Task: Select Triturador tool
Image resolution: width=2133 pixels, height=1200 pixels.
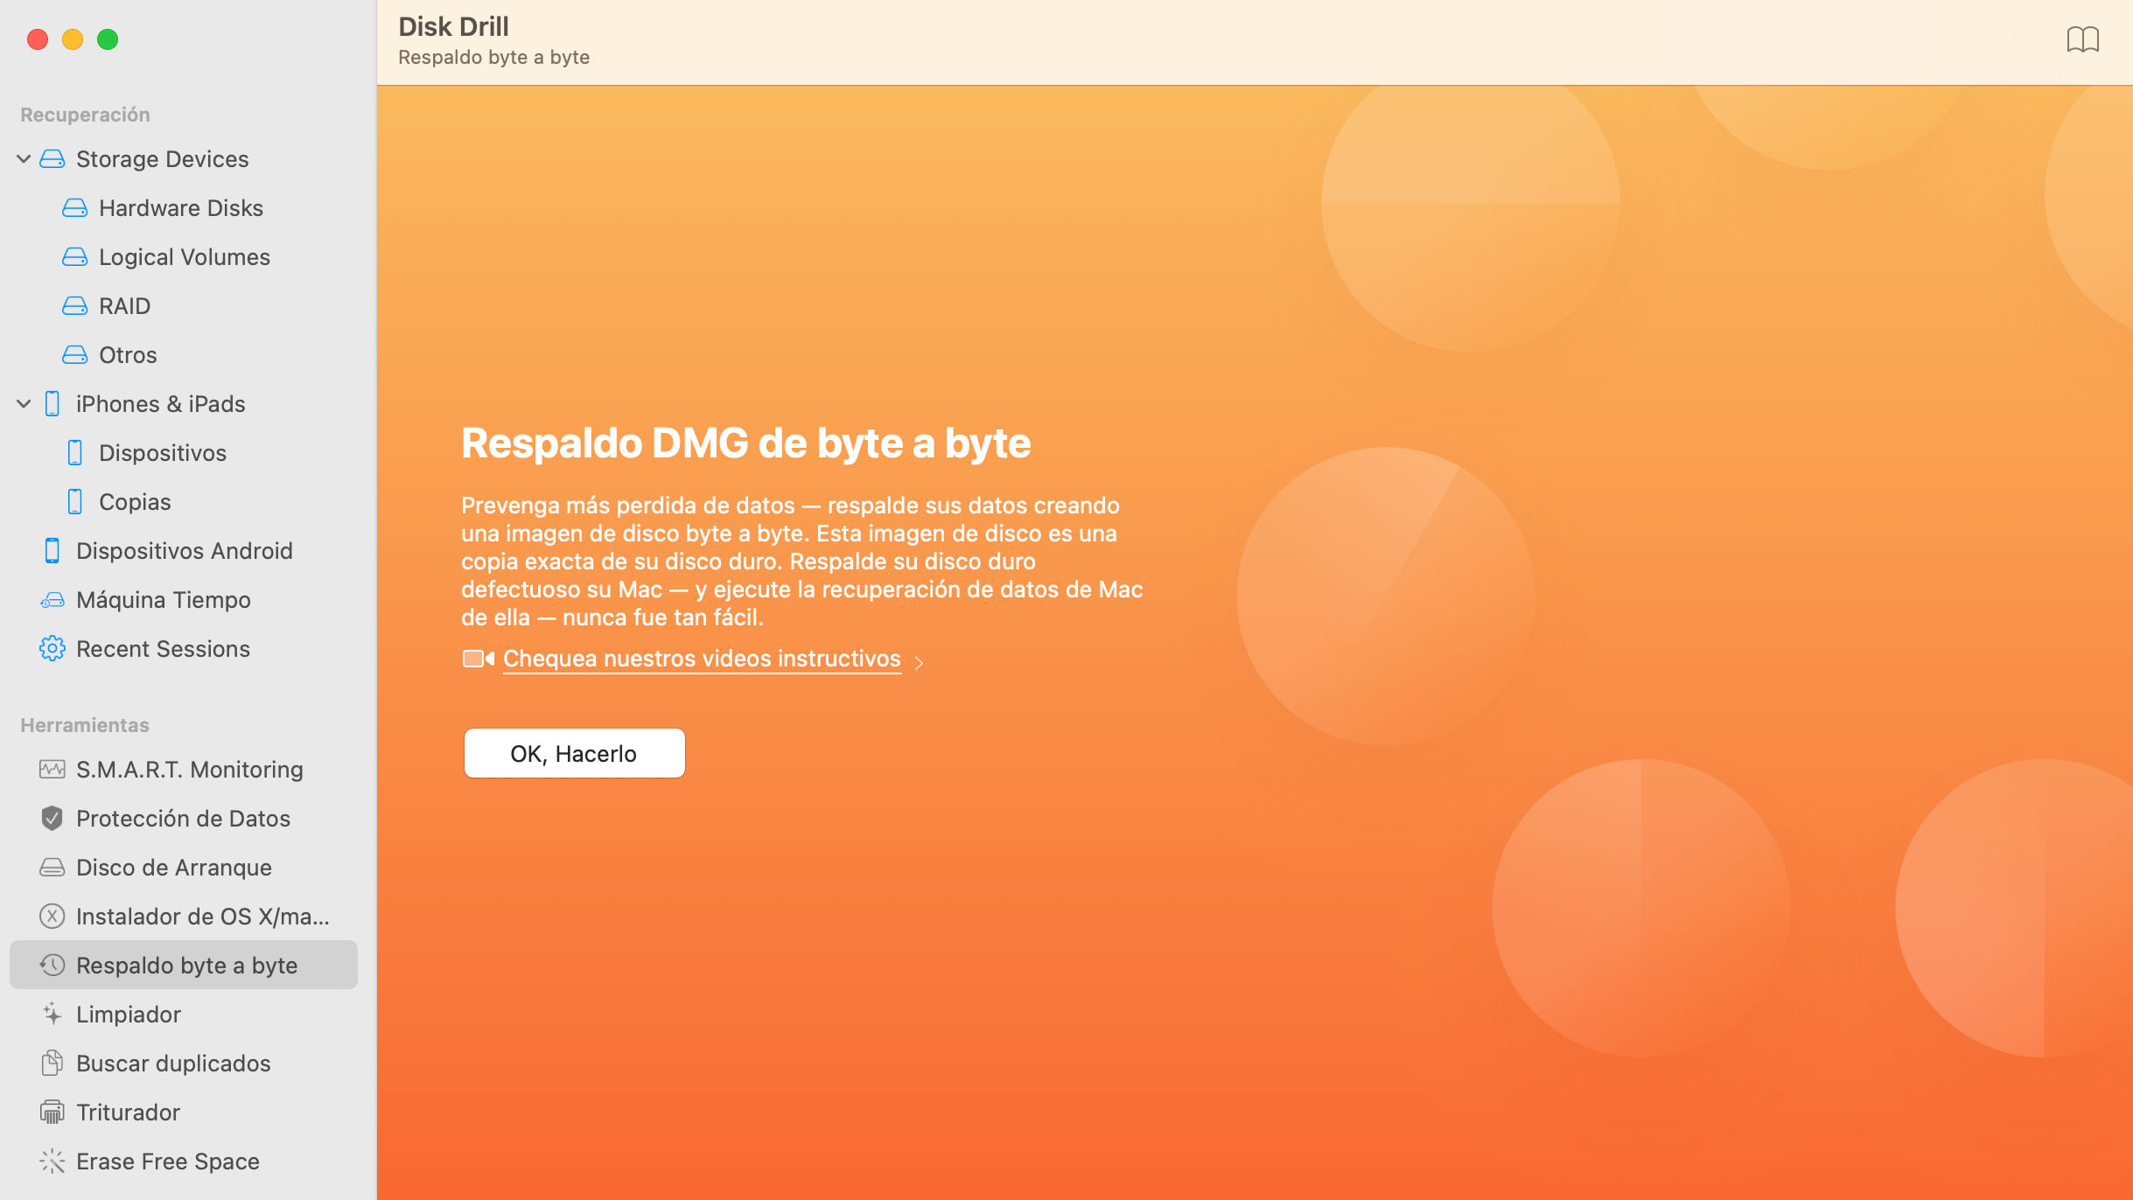Action: click(128, 1112)
